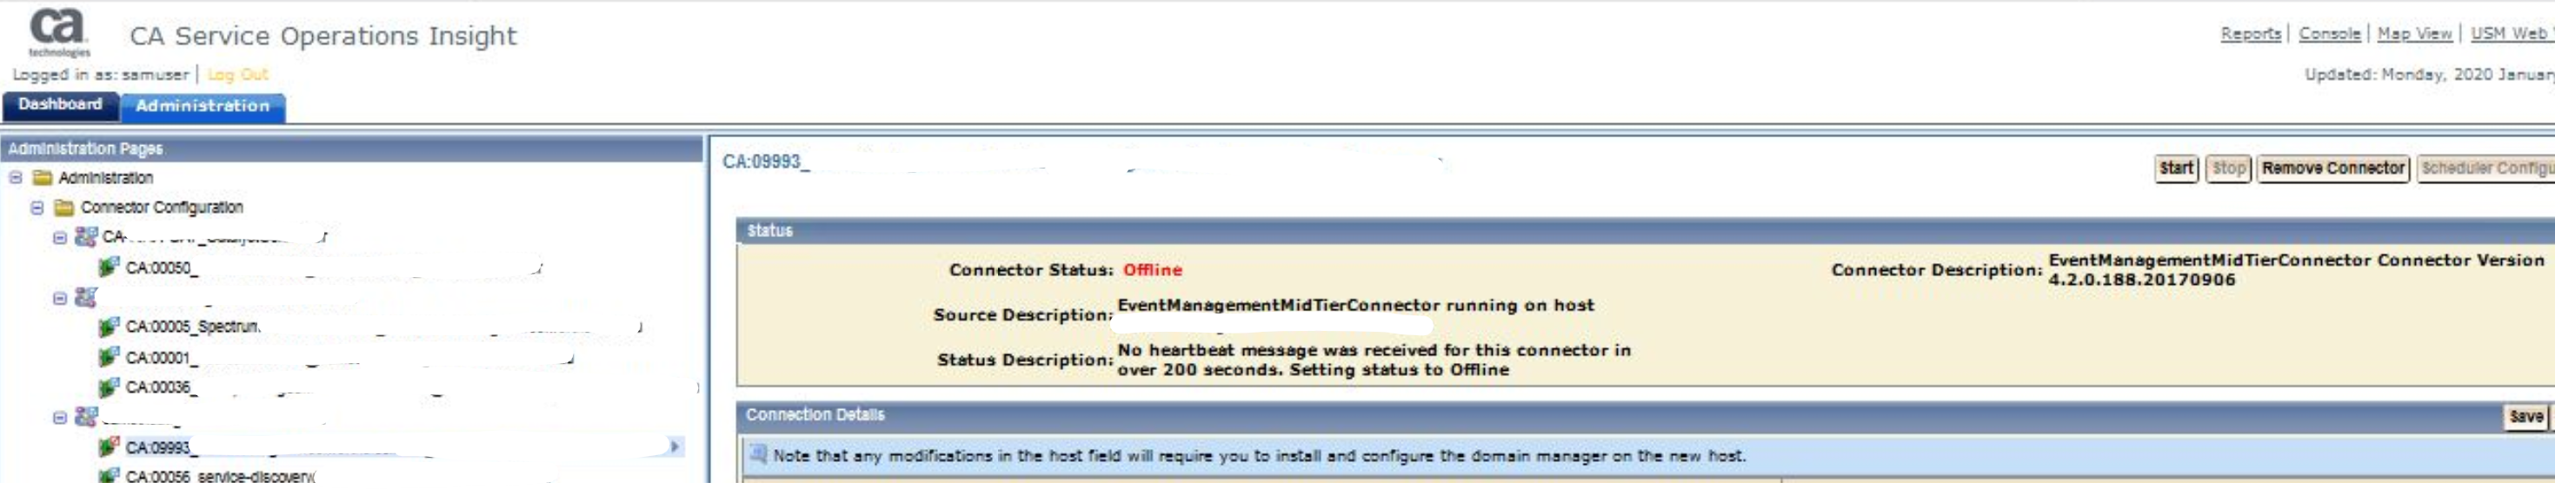The width and height of the screenshot is (2555, 489).
Task: Click arrow at end of CA:09993_ row
Action: (675, 449)
